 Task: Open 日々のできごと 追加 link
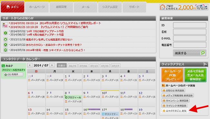[x=175, y=111]
